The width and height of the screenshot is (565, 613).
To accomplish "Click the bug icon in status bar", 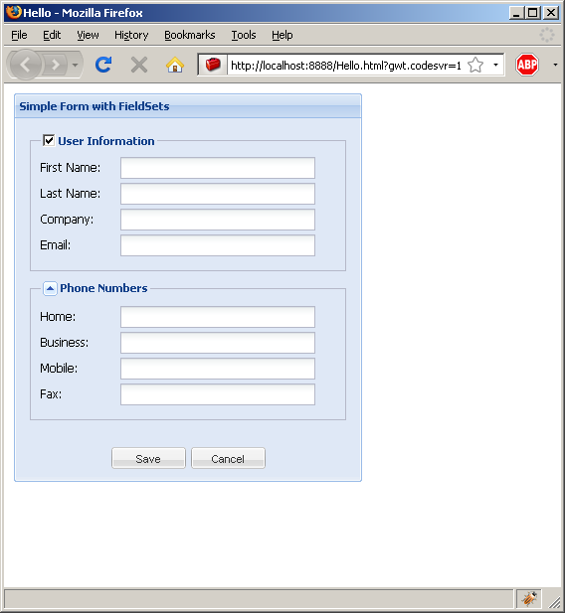I will point(528,598).
